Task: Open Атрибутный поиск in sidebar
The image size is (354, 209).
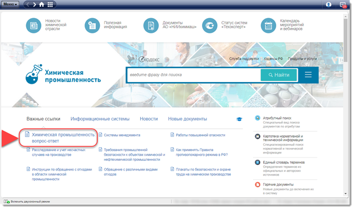Action: 277,118
